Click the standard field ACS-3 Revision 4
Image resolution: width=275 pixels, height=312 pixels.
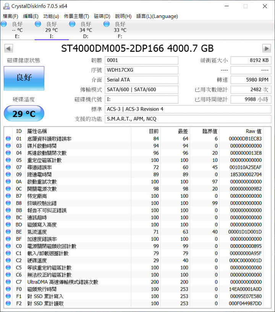point(188,109)
